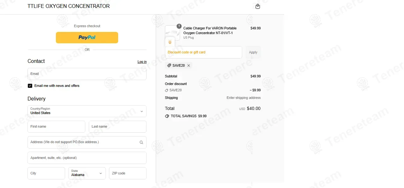Click the Subtotal label

click(171, 76)
